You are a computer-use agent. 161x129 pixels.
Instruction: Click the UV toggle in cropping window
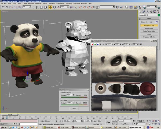pyautogui.click(x=141, y=44)
